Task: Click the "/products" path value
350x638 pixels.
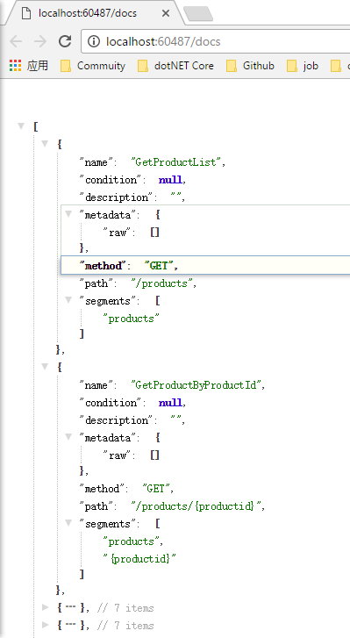Action: (161, 283)
